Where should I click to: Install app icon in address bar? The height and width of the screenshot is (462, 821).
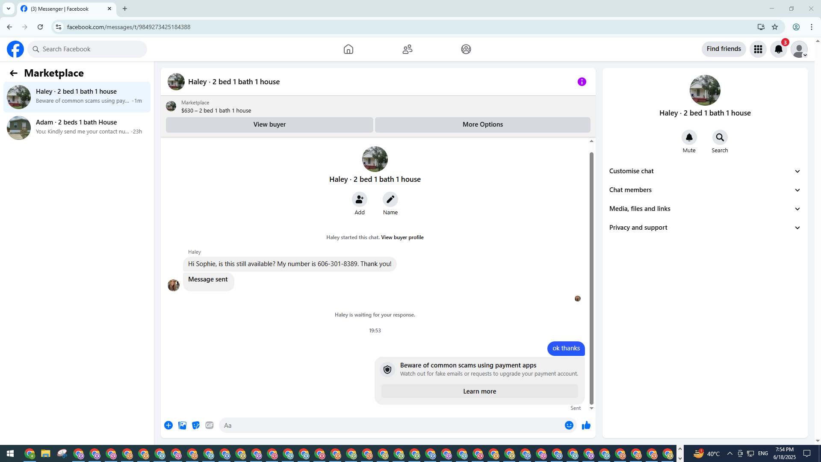(x=761, y=27)
